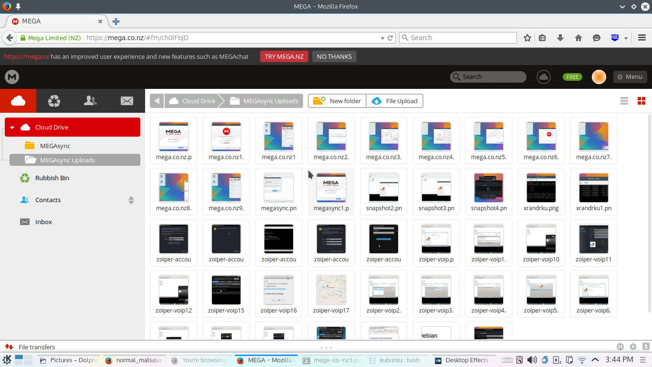The height and width of the screenshot is (367, 652).
Task: Open the transfer settings gear icon
Action: [633, 347]
